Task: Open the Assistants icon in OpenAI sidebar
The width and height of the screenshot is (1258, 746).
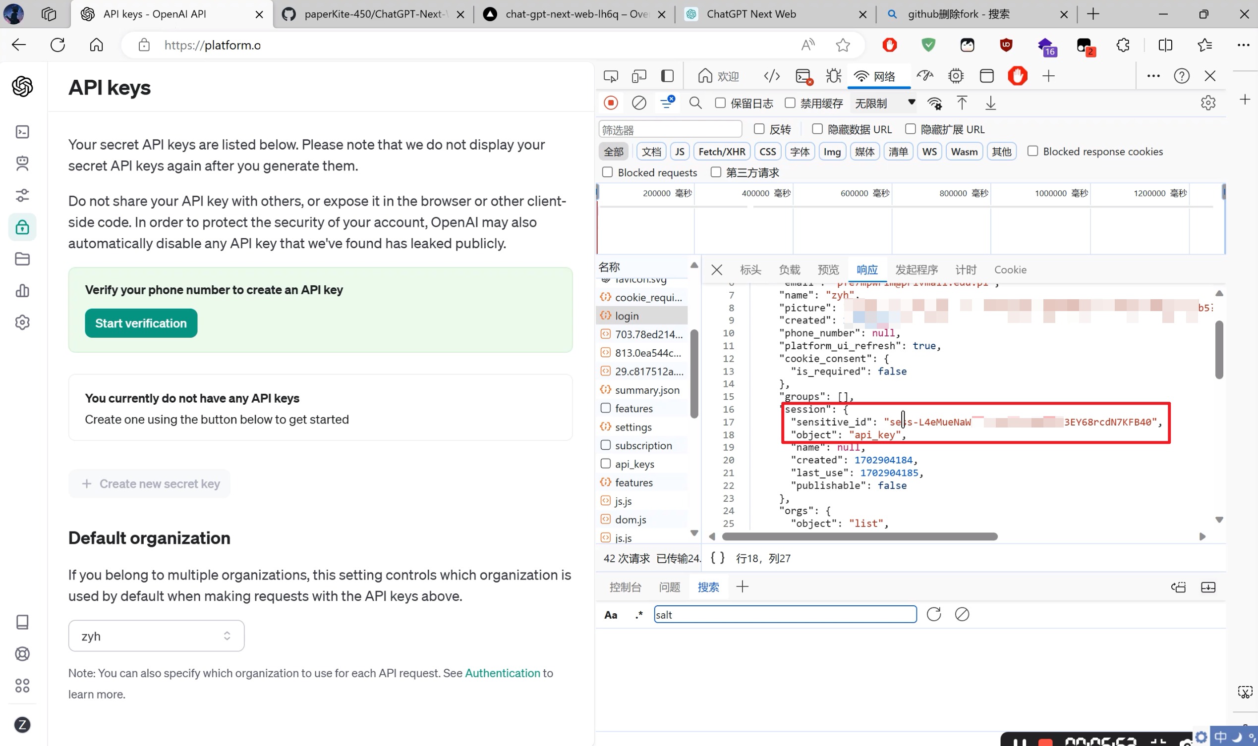Action: pyautogui.click(x=22, y=163)
